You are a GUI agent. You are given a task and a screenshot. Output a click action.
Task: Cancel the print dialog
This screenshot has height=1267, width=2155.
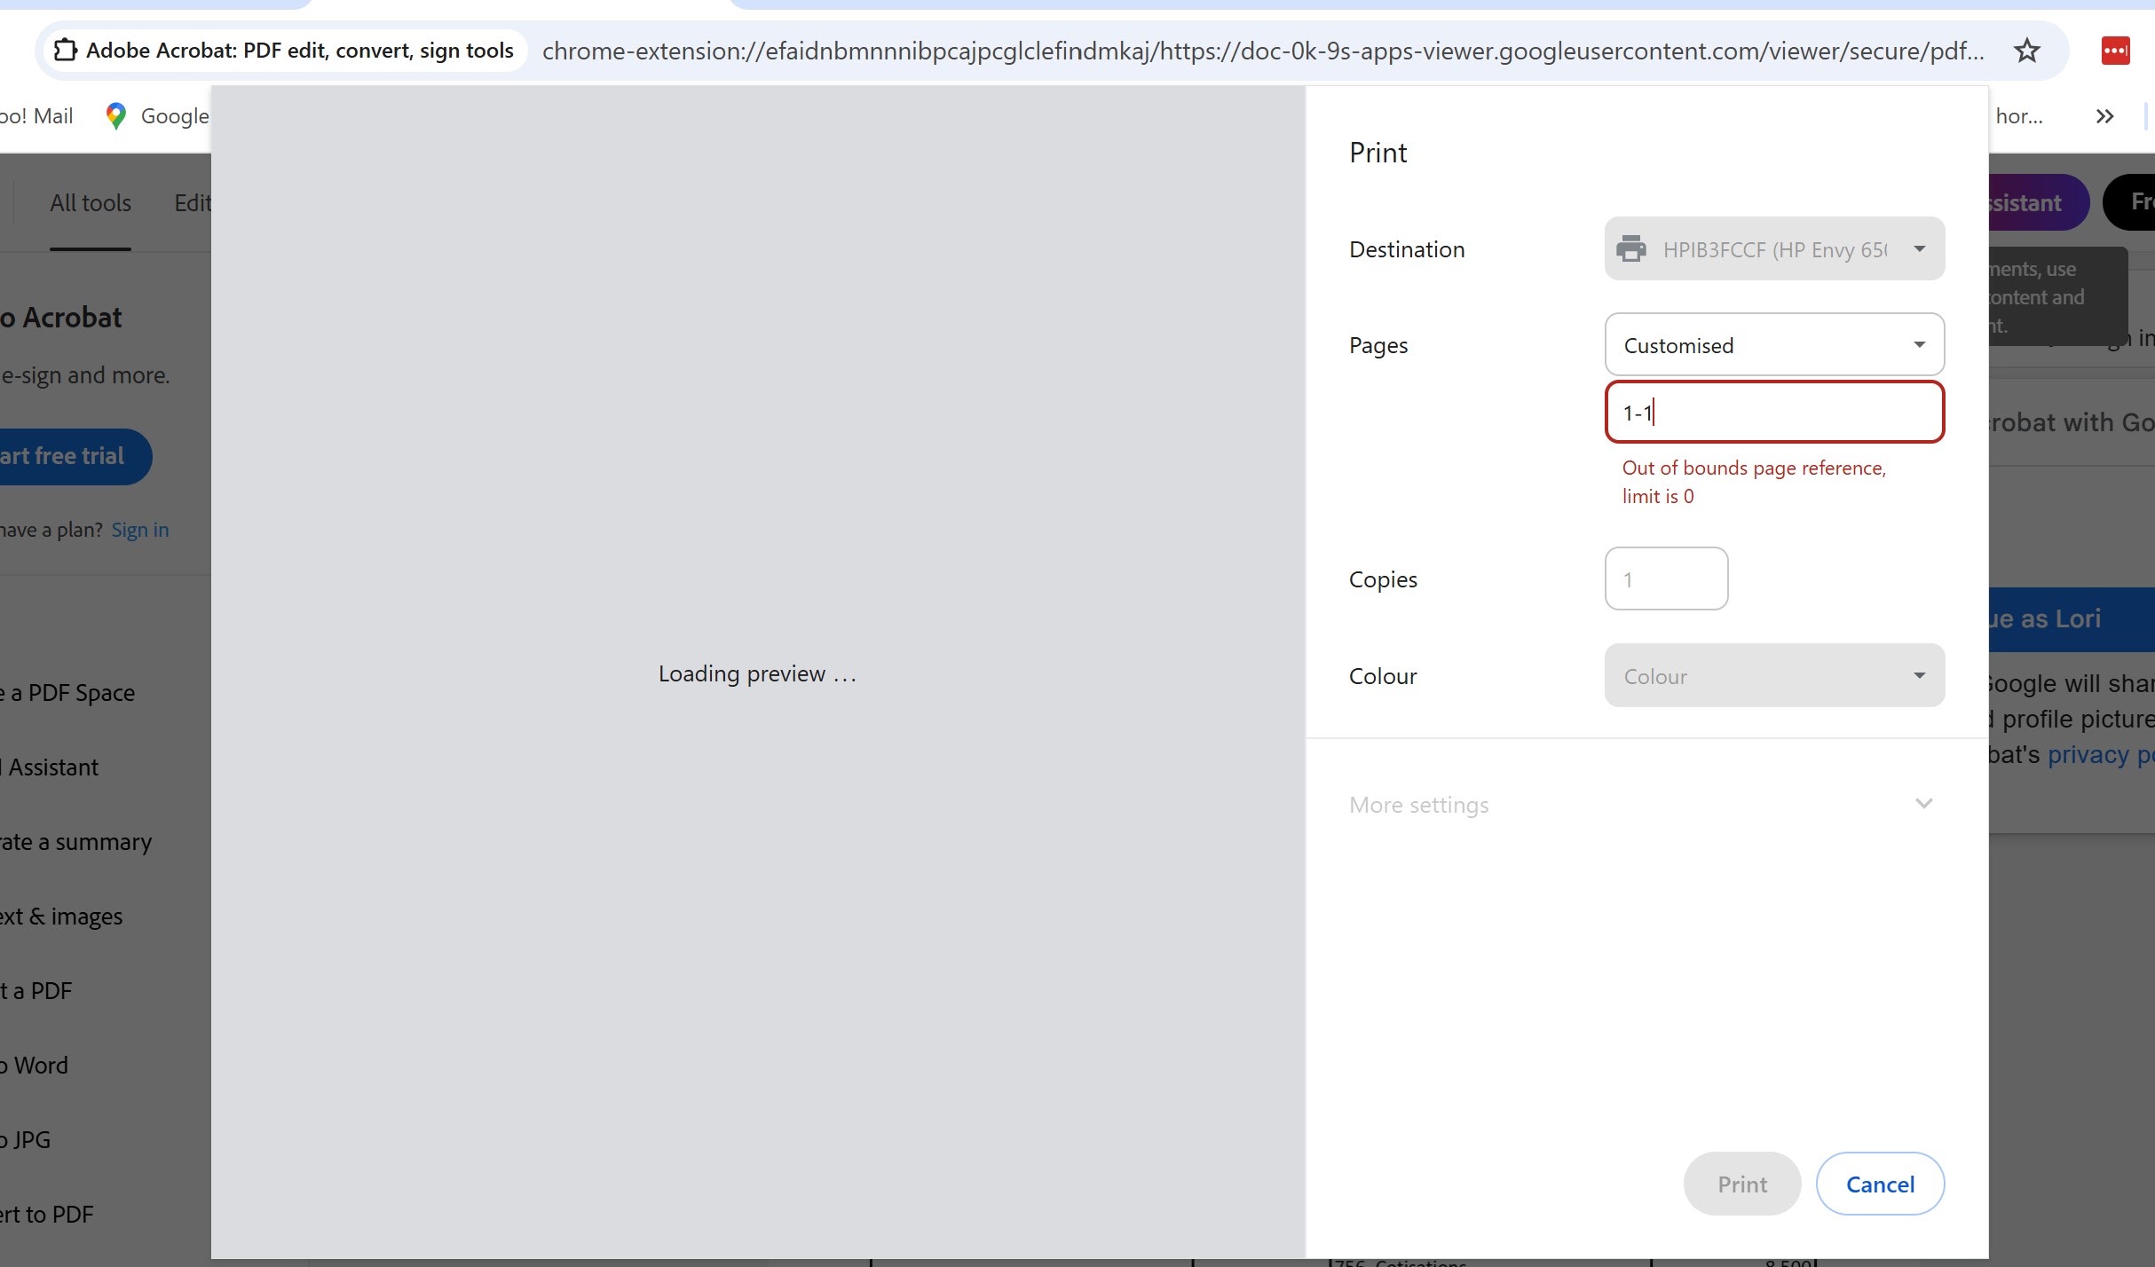pyautogui.click(x=1879, y=1184)
